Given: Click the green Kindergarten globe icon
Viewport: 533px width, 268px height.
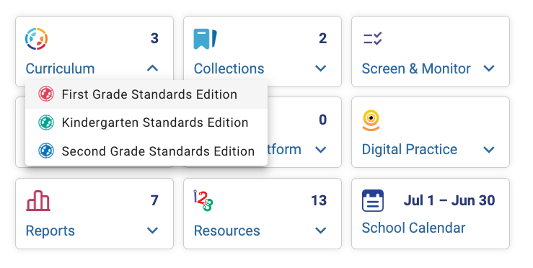Looking at the screenshot, I should coord(46,122).
